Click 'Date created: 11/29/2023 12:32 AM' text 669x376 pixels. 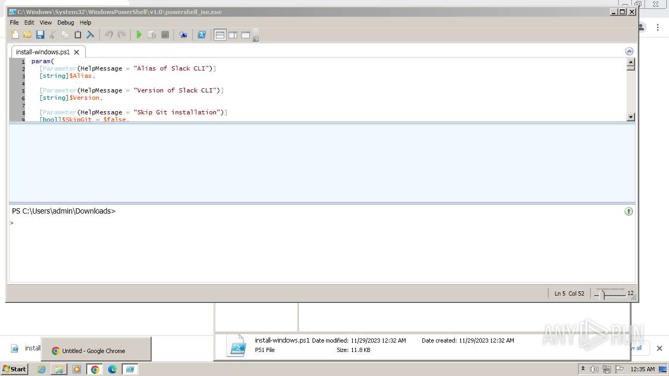click(468, 340)
